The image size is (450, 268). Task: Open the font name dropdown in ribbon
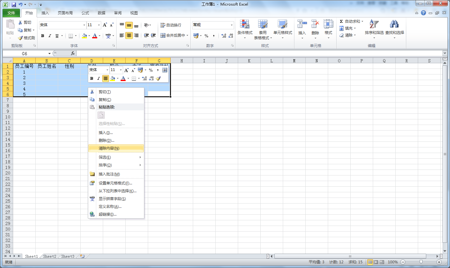tap(84, 25)
